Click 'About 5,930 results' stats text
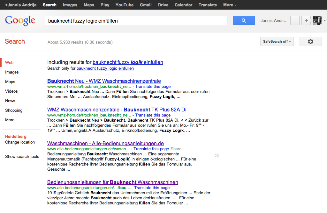327x213 pixels. pyautogui.click(x=80, y=42)
